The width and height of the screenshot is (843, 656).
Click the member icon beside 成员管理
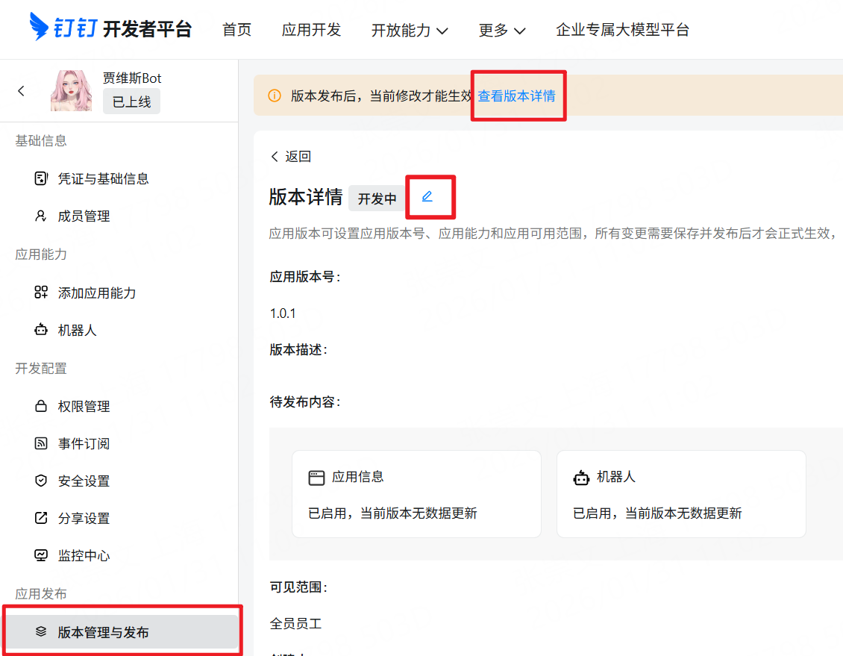[x=41, y=216]
